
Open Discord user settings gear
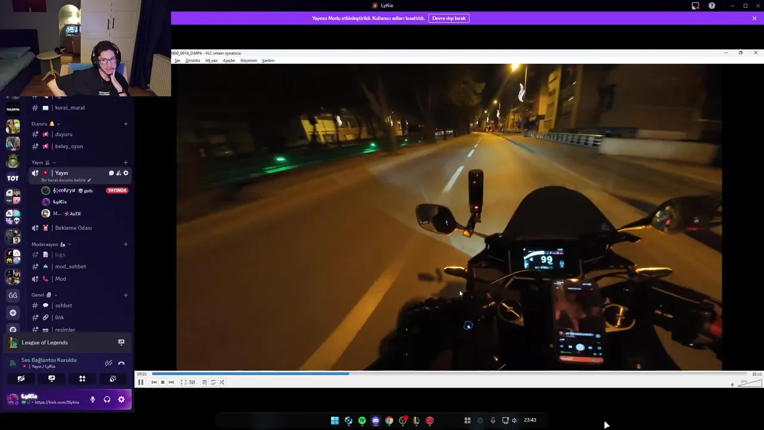tap(121, 400)
